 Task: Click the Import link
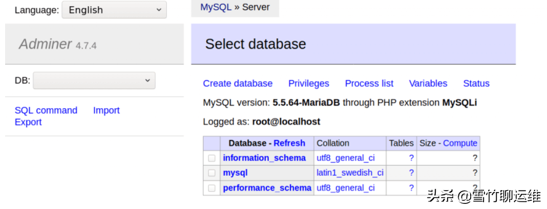click(107, 110)
